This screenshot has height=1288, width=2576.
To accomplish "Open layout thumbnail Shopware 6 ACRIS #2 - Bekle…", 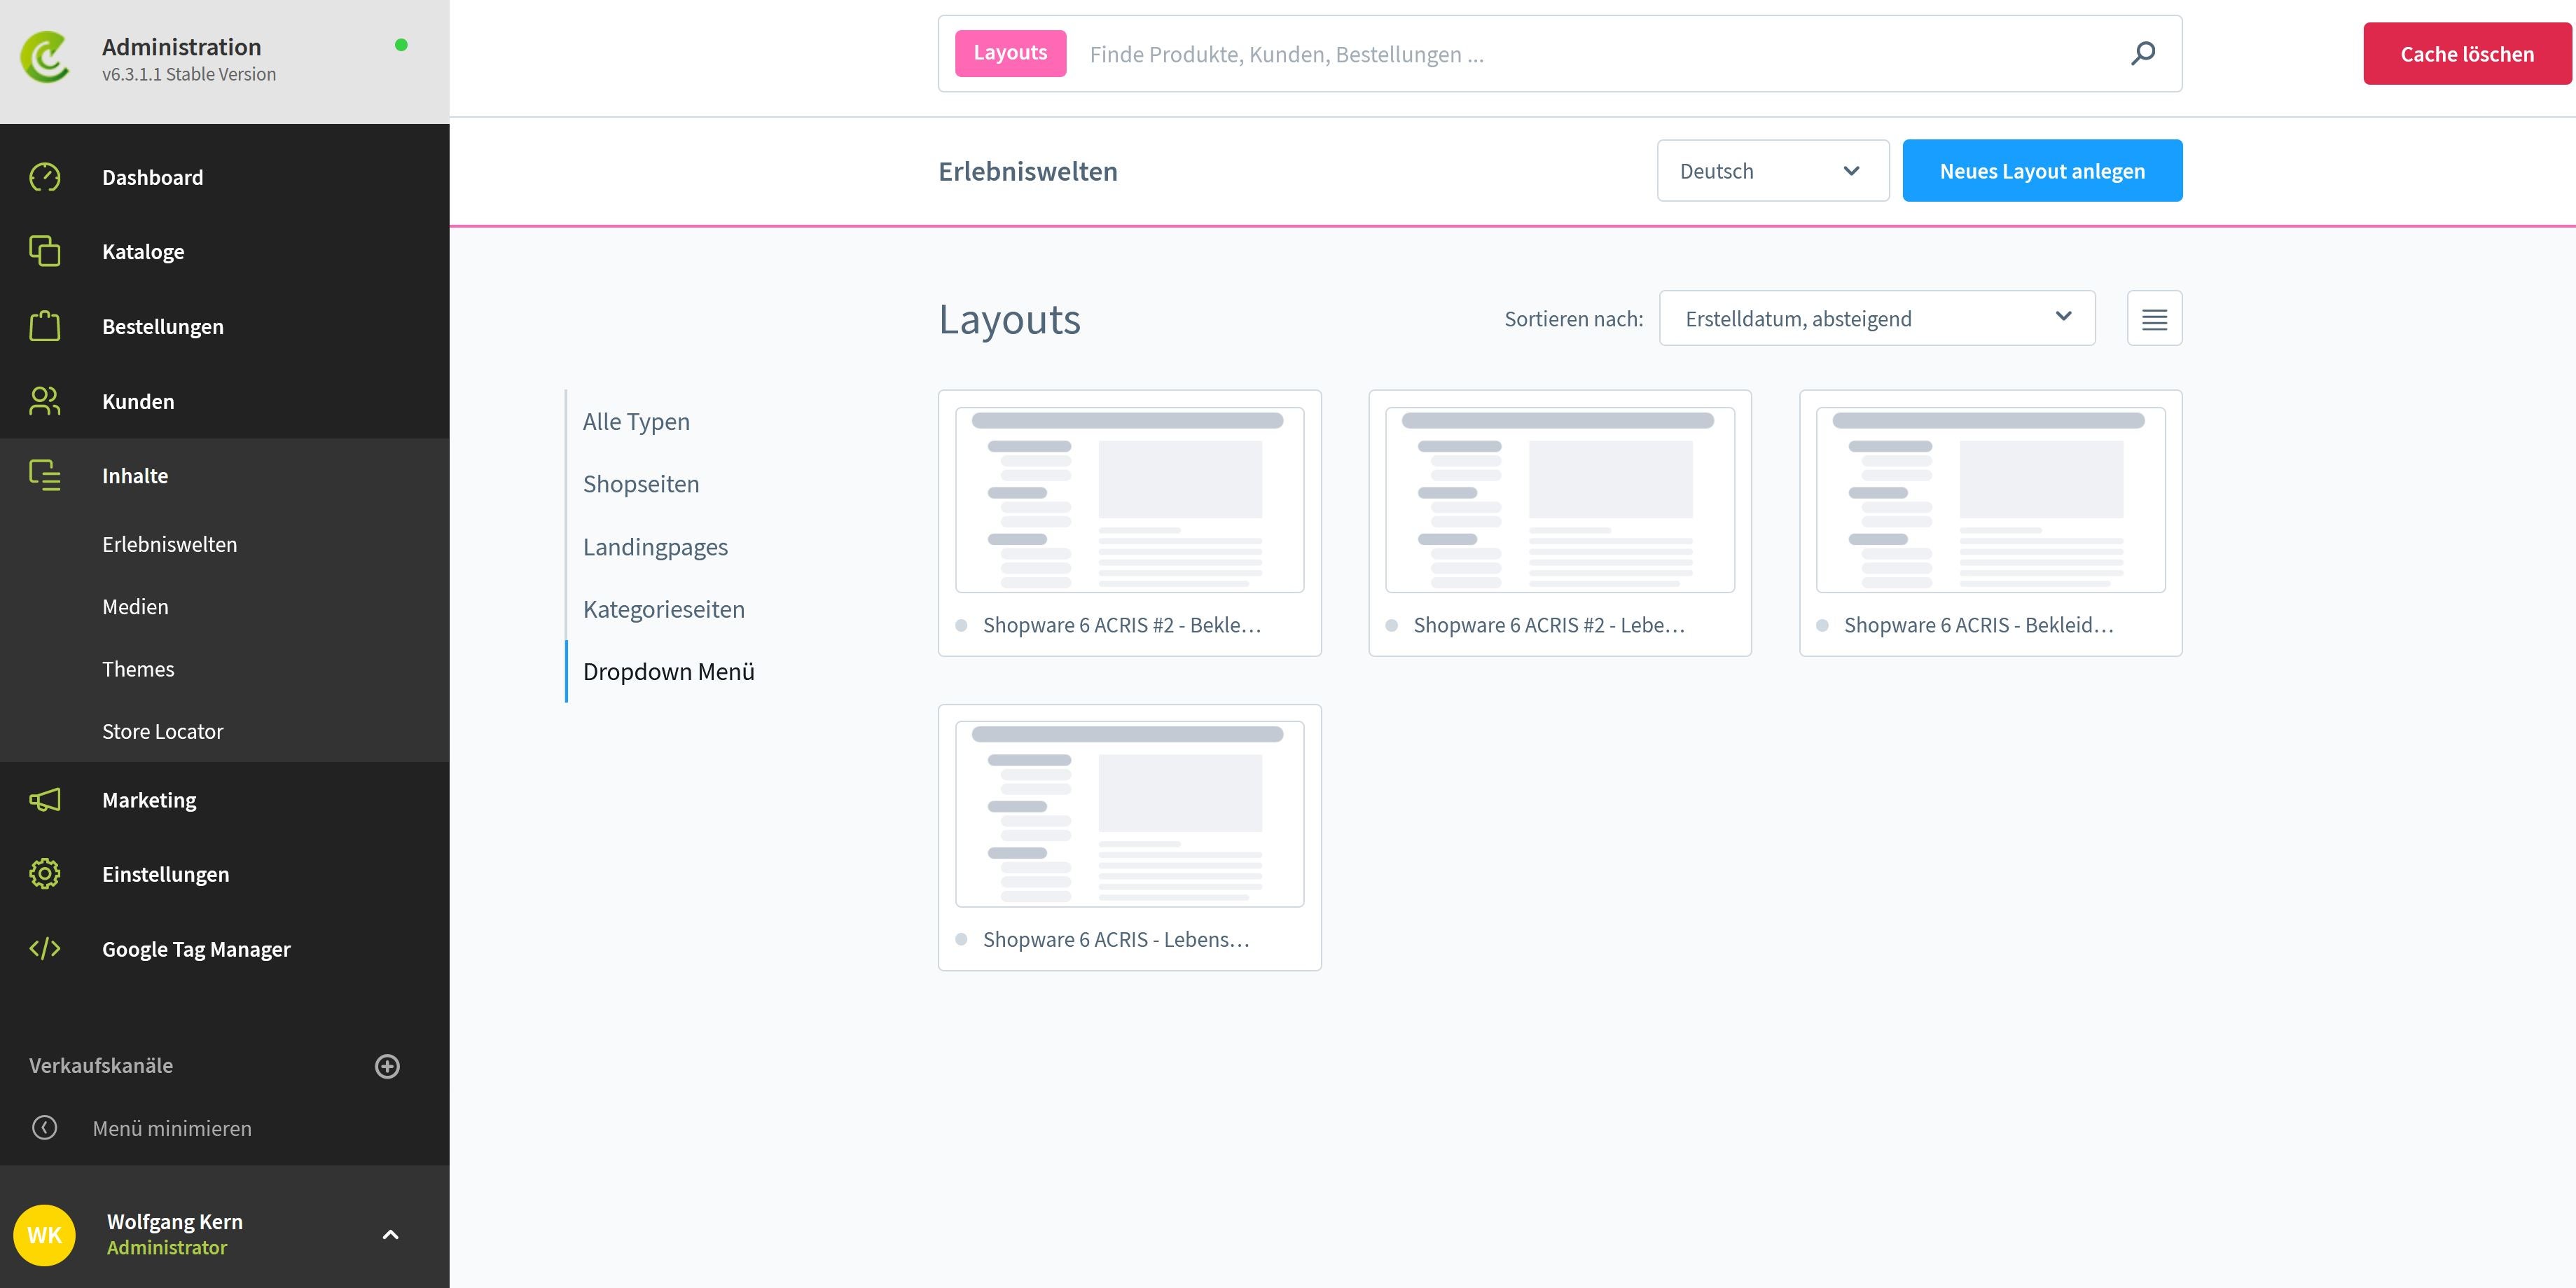I will [x=1129, y=500].
